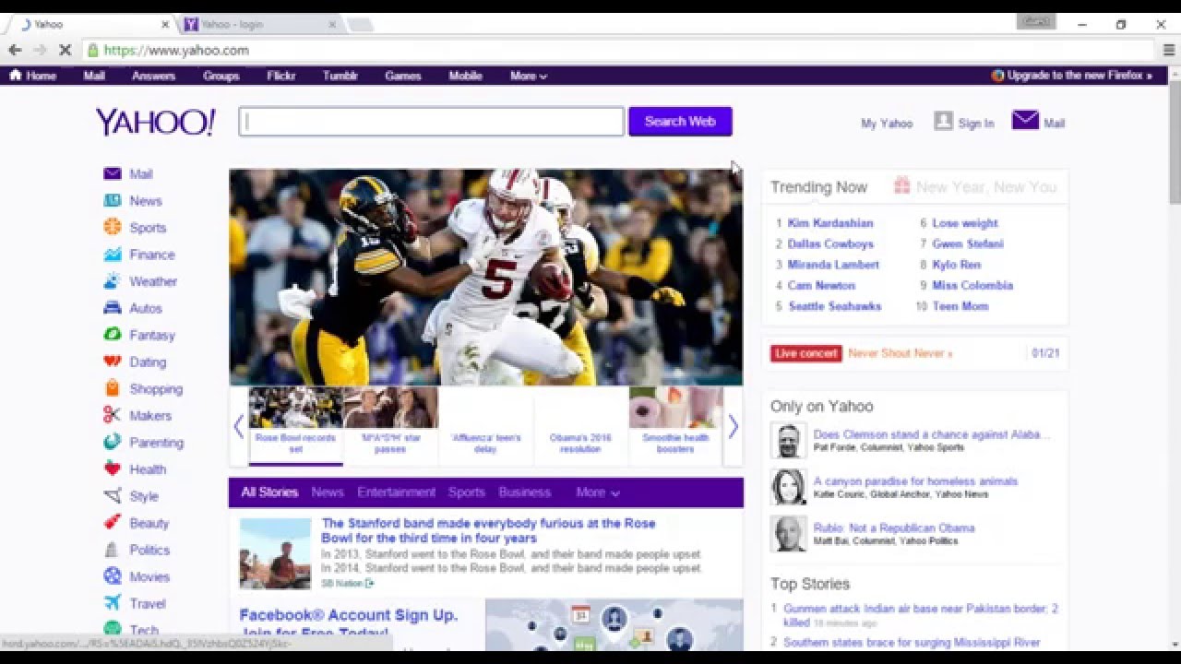Click the Dating hearts icon
This screenshot has width=1181, height=664.
(113, 362)
